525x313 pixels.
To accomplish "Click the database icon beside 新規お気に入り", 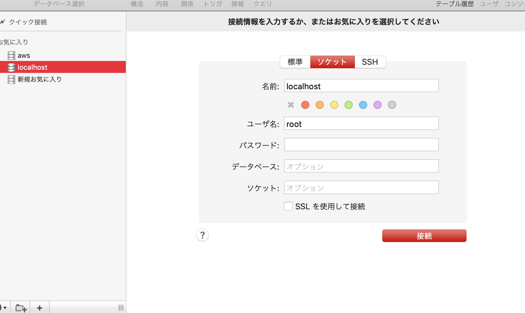I will pyautogui.click(x=11, y=79).
